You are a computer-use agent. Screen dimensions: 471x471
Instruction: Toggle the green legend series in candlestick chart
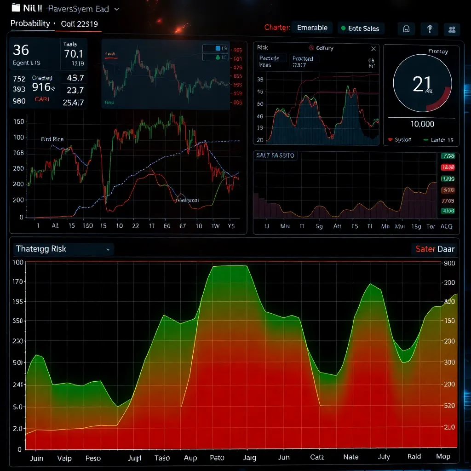coord(218,57)
